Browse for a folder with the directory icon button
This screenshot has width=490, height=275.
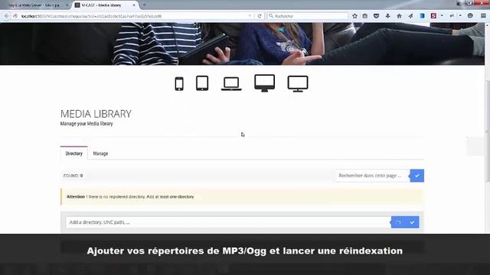(x=398, y=222)
